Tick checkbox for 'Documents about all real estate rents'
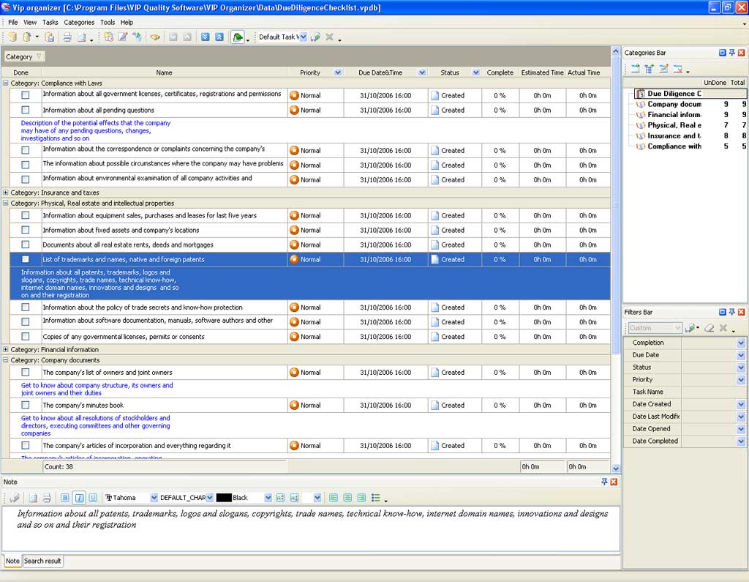 pos(26,245)
